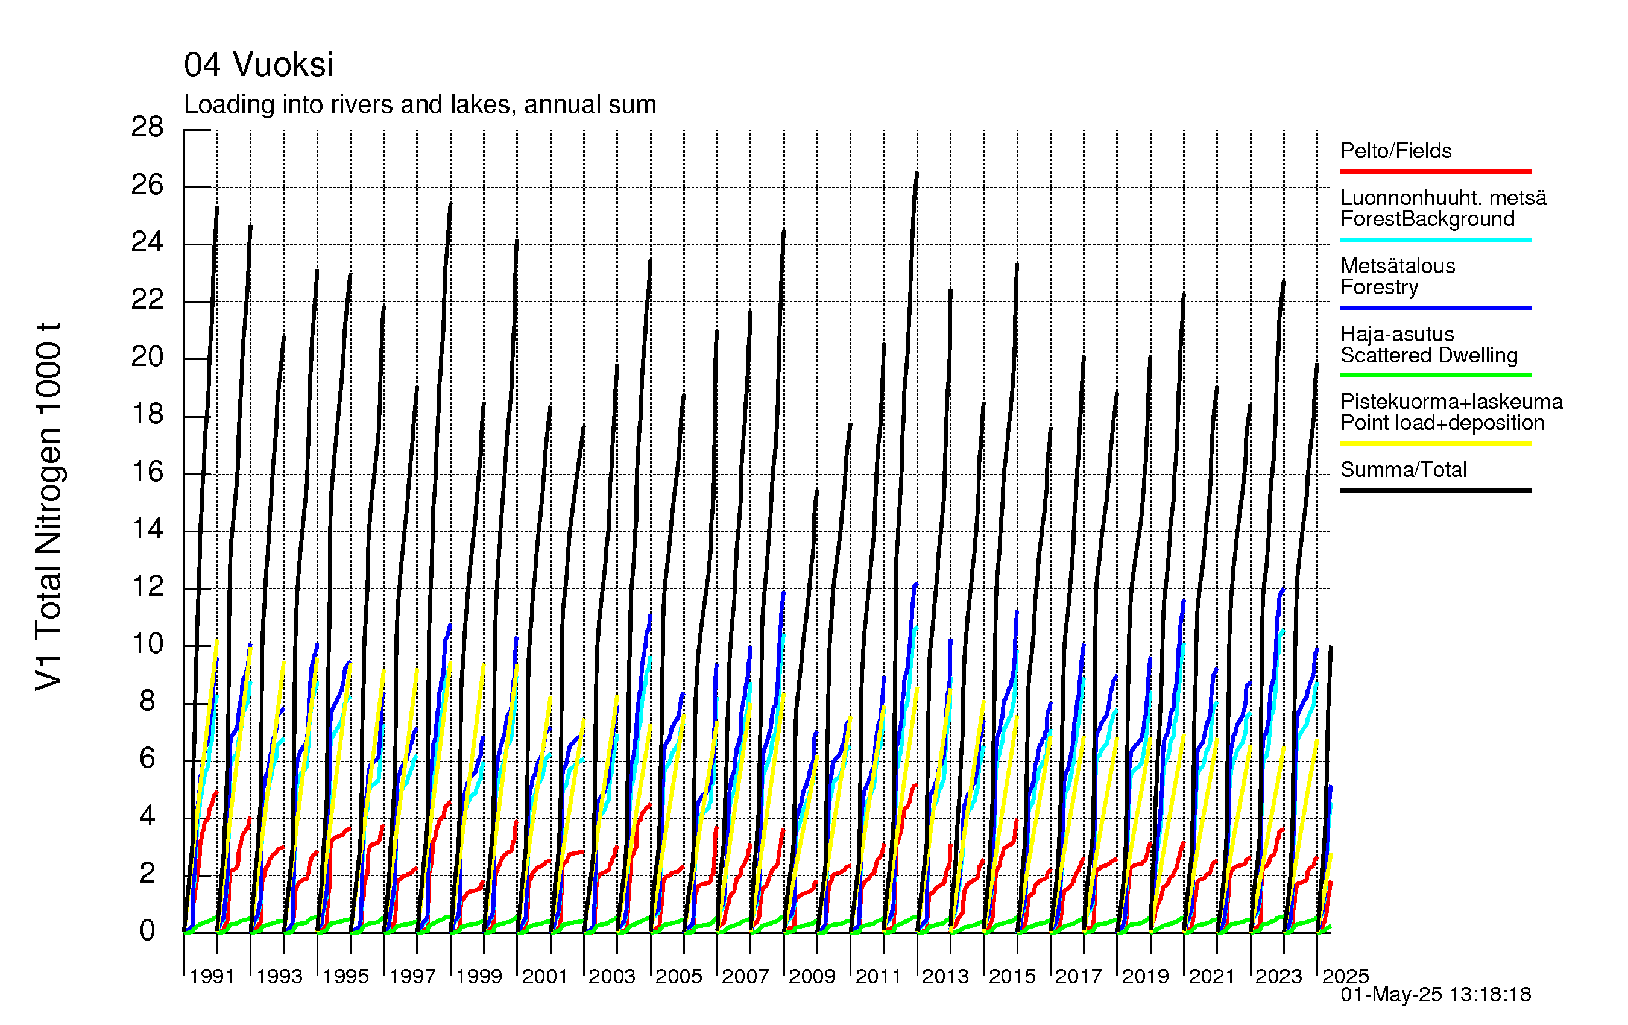Click the 'ForestBackground' legend label
This screenshot has height=1025, width=1628.
point(1427,219)
